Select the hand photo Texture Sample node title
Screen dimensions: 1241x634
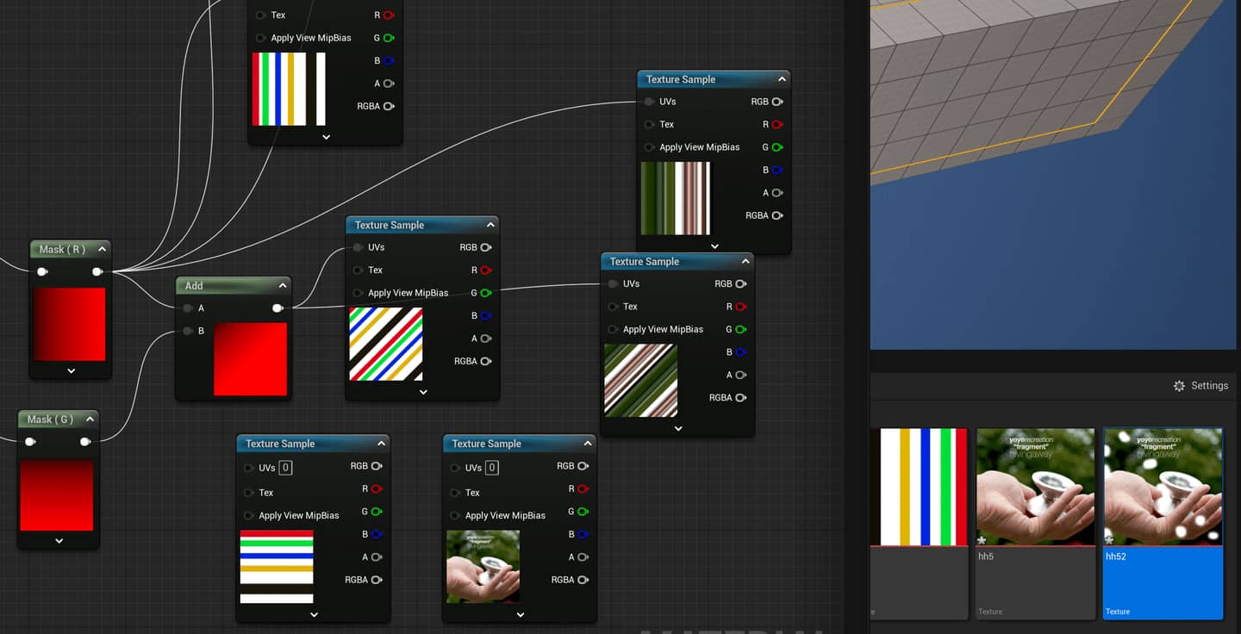point(486,444)
